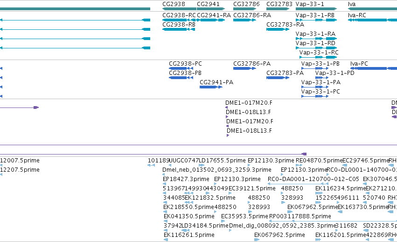Select the 'CG32786' gene label
The image size is (397, 242).
246,4
